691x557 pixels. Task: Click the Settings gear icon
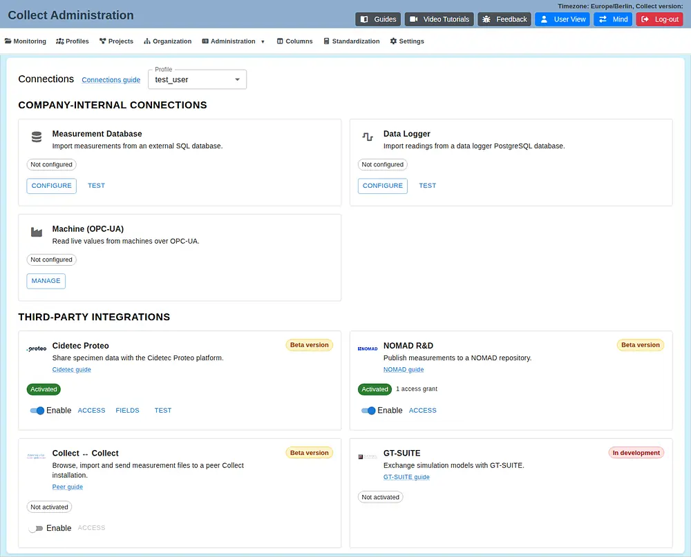pos(394,41)
